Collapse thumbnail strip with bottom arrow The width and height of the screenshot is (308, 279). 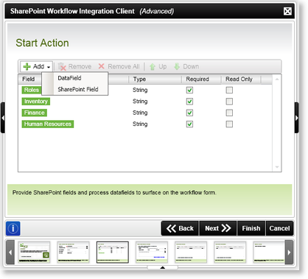tap(162, 267)
